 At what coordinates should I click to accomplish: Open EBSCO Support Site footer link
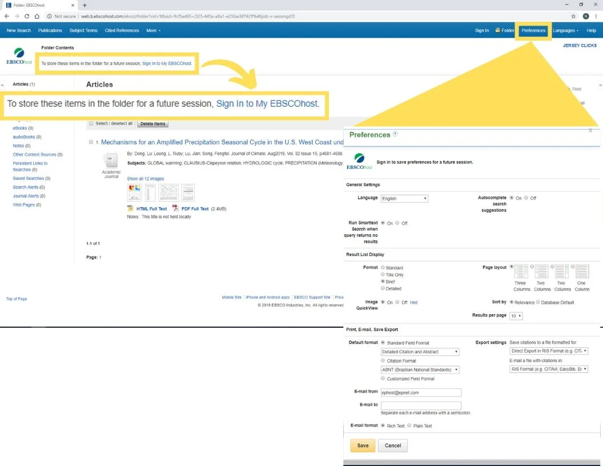[x=312, y=297]
